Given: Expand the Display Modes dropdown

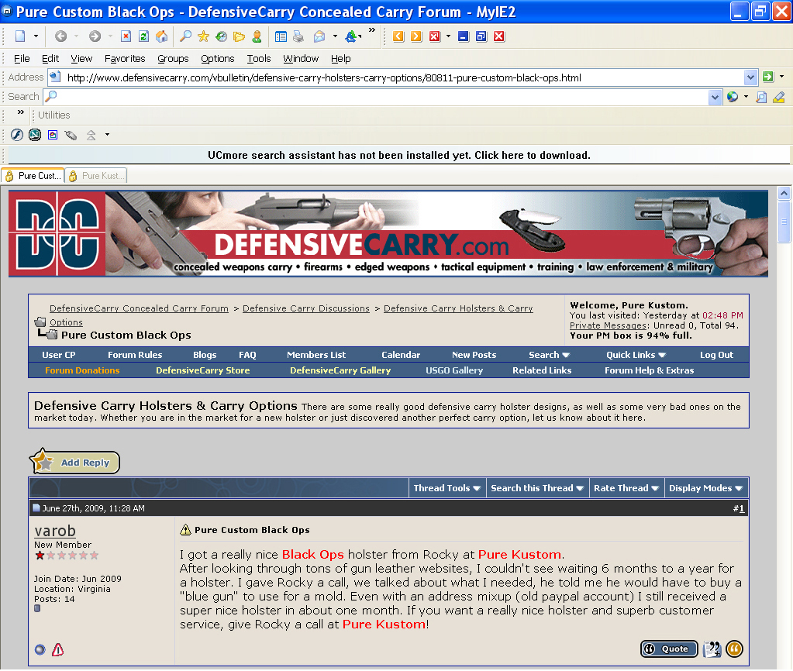Looking at the screenshot, I should coord(705,488).
